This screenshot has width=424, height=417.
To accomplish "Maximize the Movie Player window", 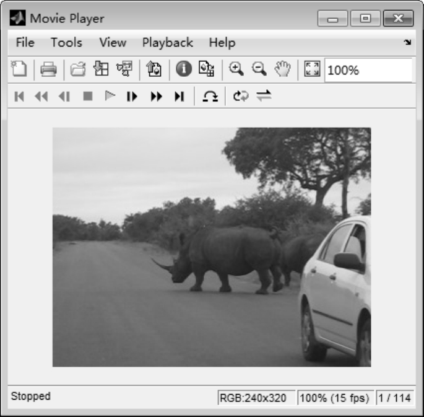I will pos(366,19).
